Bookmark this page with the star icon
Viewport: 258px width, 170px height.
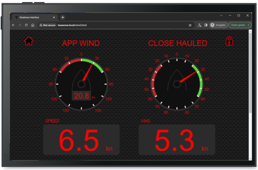(x=190, y=25)
